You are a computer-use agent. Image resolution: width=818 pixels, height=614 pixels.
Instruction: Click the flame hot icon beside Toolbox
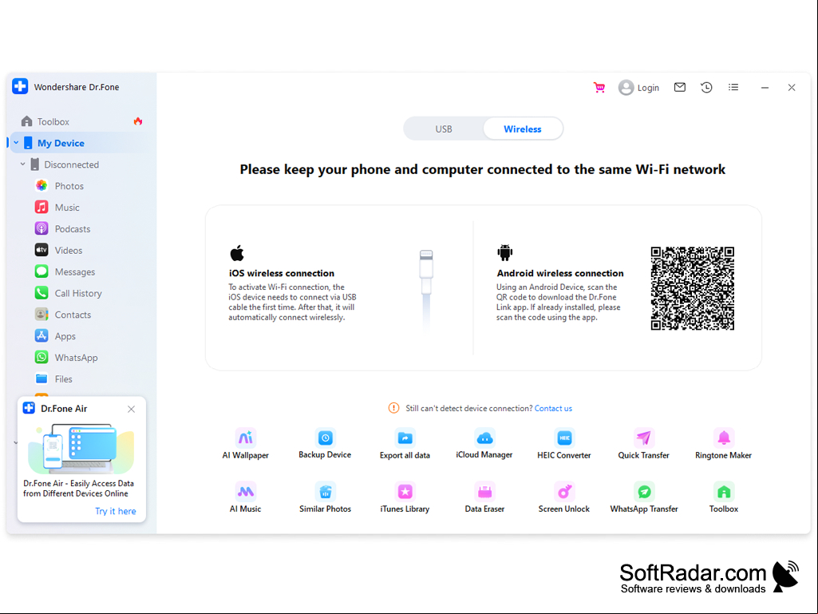click(x=138, y=121)
